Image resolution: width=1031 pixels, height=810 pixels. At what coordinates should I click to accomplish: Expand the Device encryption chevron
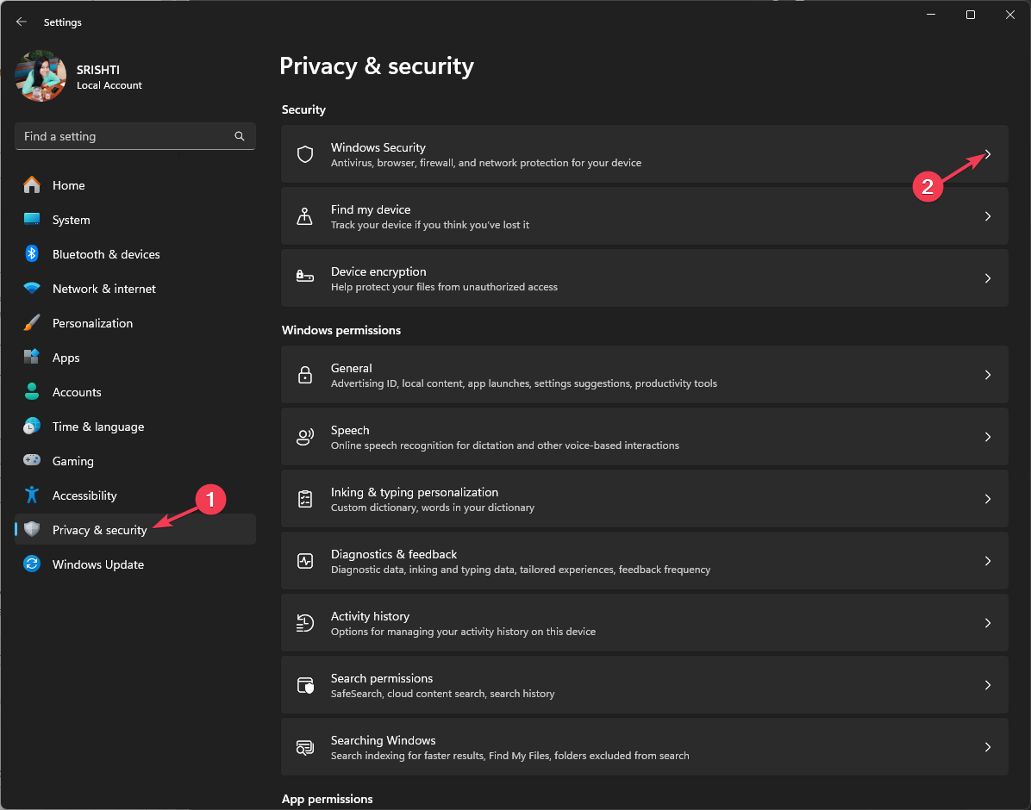(x=988, y=278)
